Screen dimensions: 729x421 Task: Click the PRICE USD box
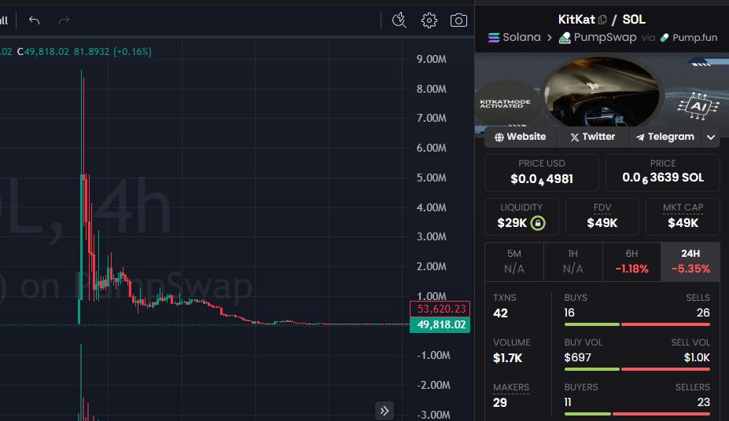pyautogui.click(x=542, y=173)
